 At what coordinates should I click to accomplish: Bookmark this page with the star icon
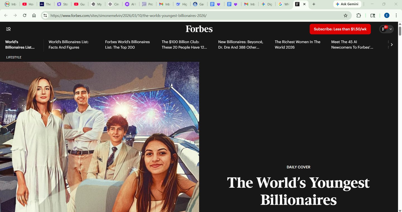pyautogui.click(x=346, y=16)
